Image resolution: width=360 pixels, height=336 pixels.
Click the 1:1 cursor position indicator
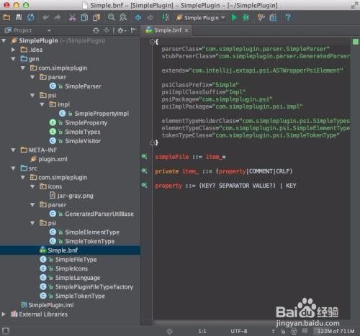pos(202,331)
